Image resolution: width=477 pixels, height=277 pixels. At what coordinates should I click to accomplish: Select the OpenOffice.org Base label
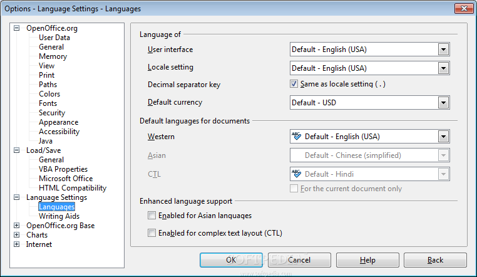[x=61, y=225]
